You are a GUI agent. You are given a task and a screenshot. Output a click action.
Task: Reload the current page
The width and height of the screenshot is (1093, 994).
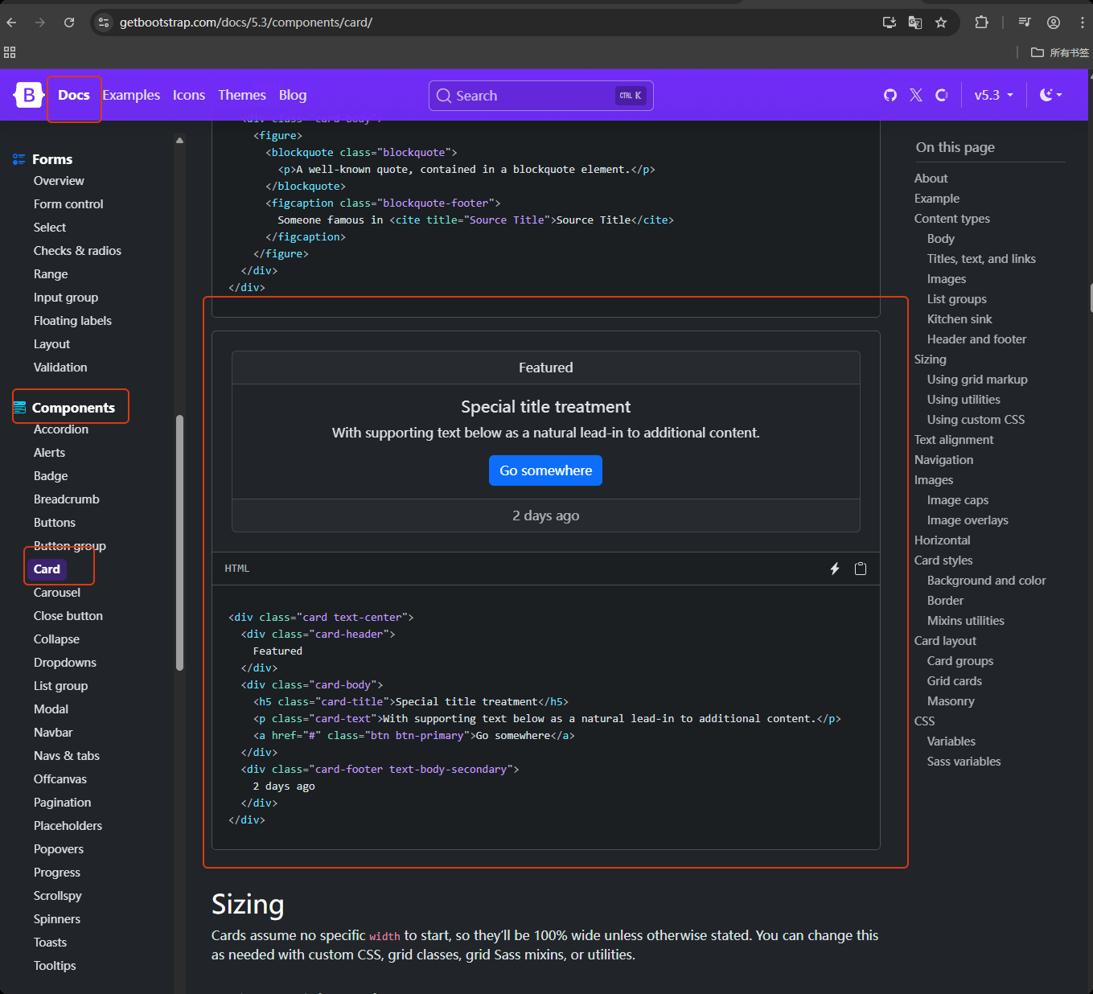[69, 23]
